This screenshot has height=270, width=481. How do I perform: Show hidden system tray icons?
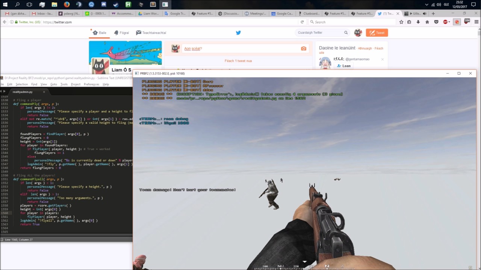pos(427,4)
